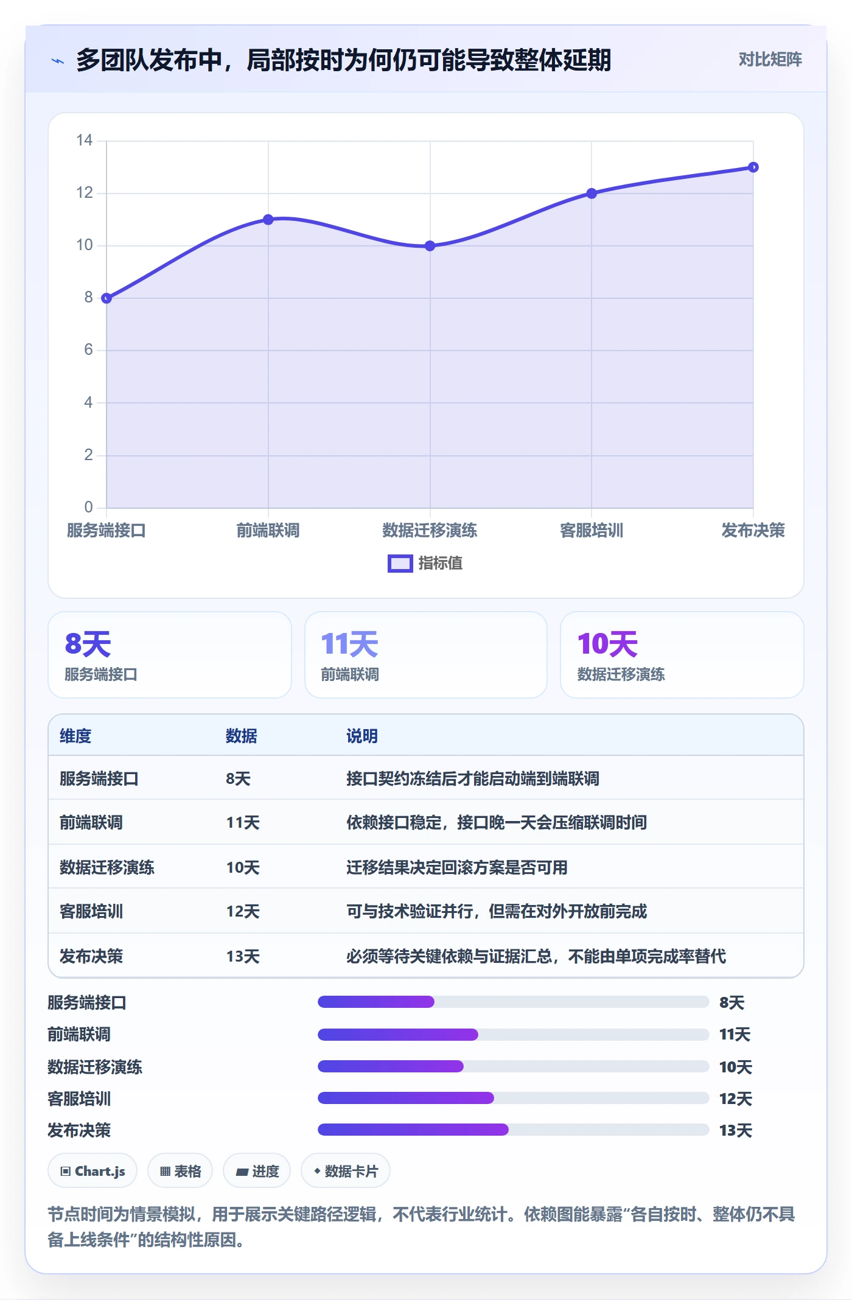The height and width of the screenshot is (1300, 852).
Task: Click the 发布决策 data point on the chart
Action: tap(753, 167)
